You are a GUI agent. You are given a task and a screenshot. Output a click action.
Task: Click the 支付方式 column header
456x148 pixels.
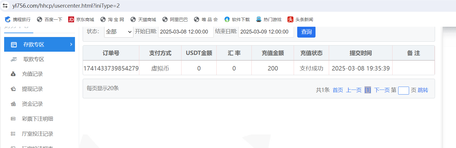[x=160, y=53]
